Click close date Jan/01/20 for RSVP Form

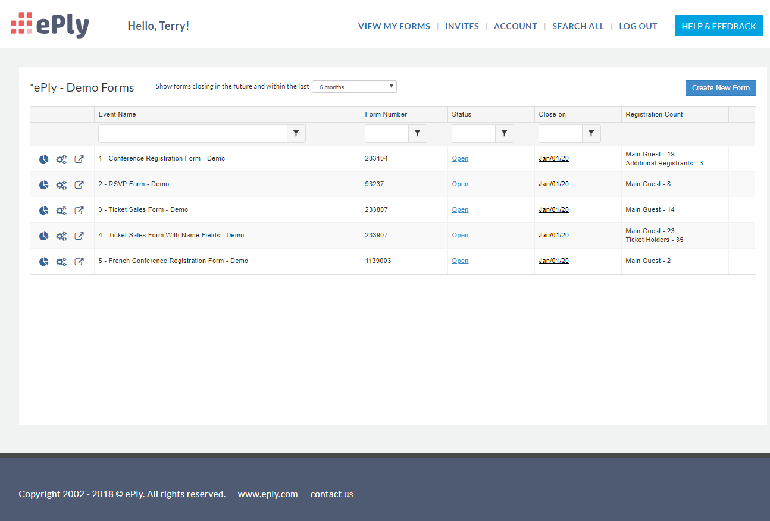(x=553, y=184)
